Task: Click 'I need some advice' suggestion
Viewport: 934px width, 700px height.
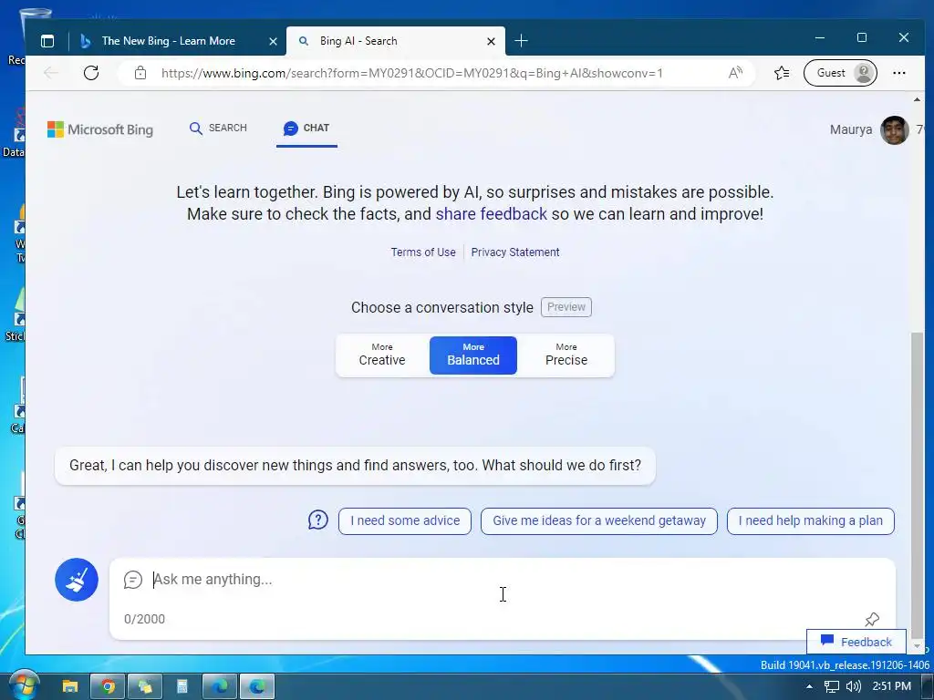Action: 405,520
